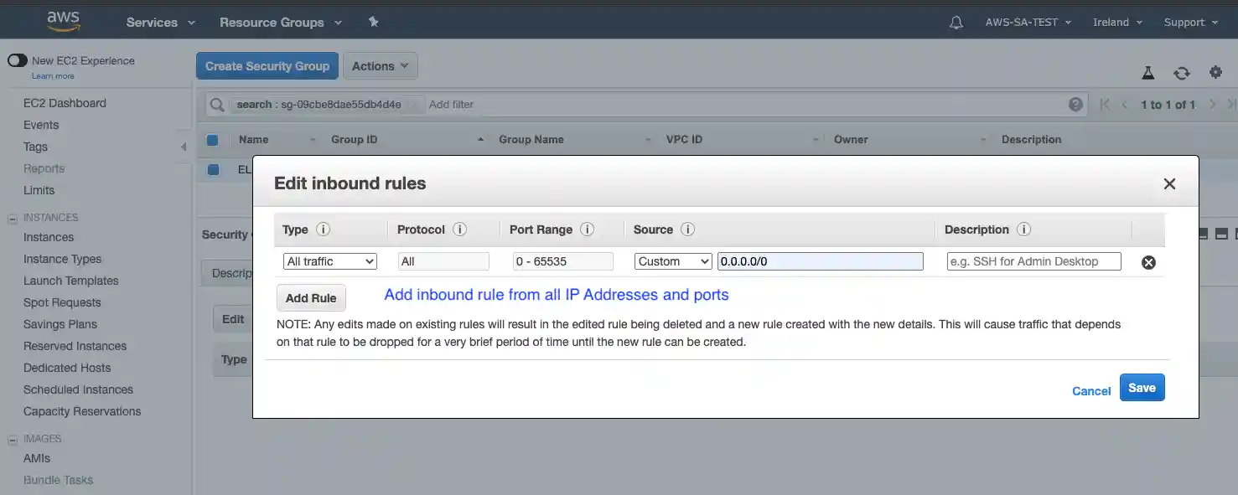Click the rule Description input field
This screenshot has height=495, width=1238.
1034,261
